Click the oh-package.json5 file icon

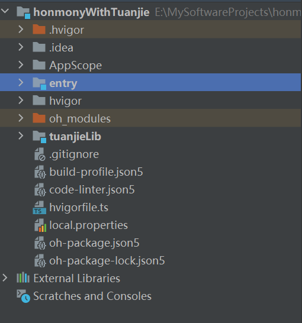pyautogui.click(x=40, y=243)
